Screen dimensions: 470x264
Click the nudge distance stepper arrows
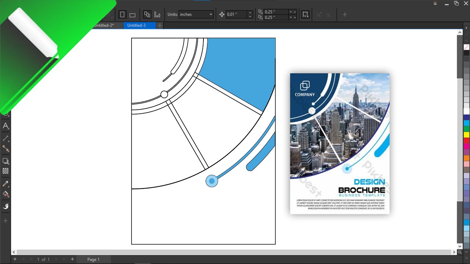click(250, 15)
